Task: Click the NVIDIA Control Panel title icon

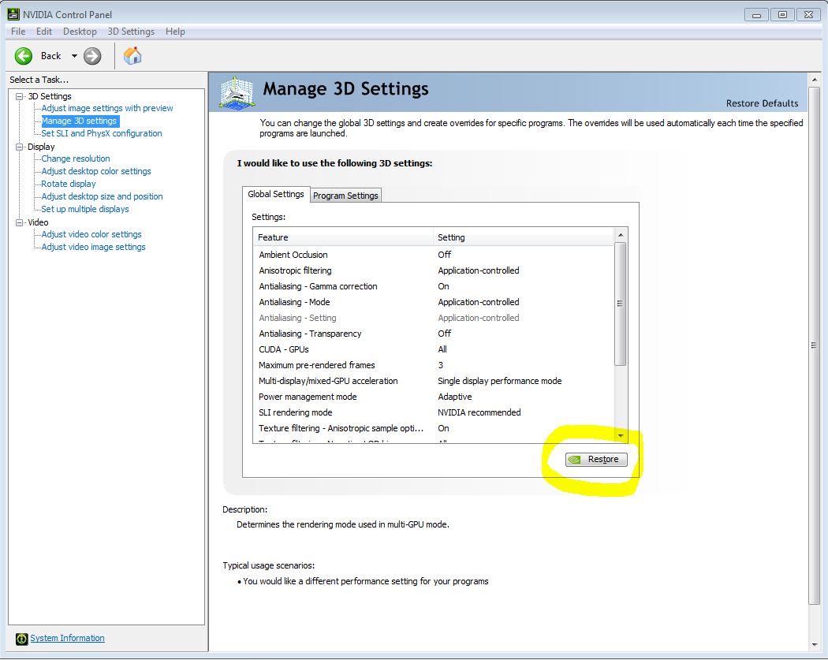Action: (13, 14)
